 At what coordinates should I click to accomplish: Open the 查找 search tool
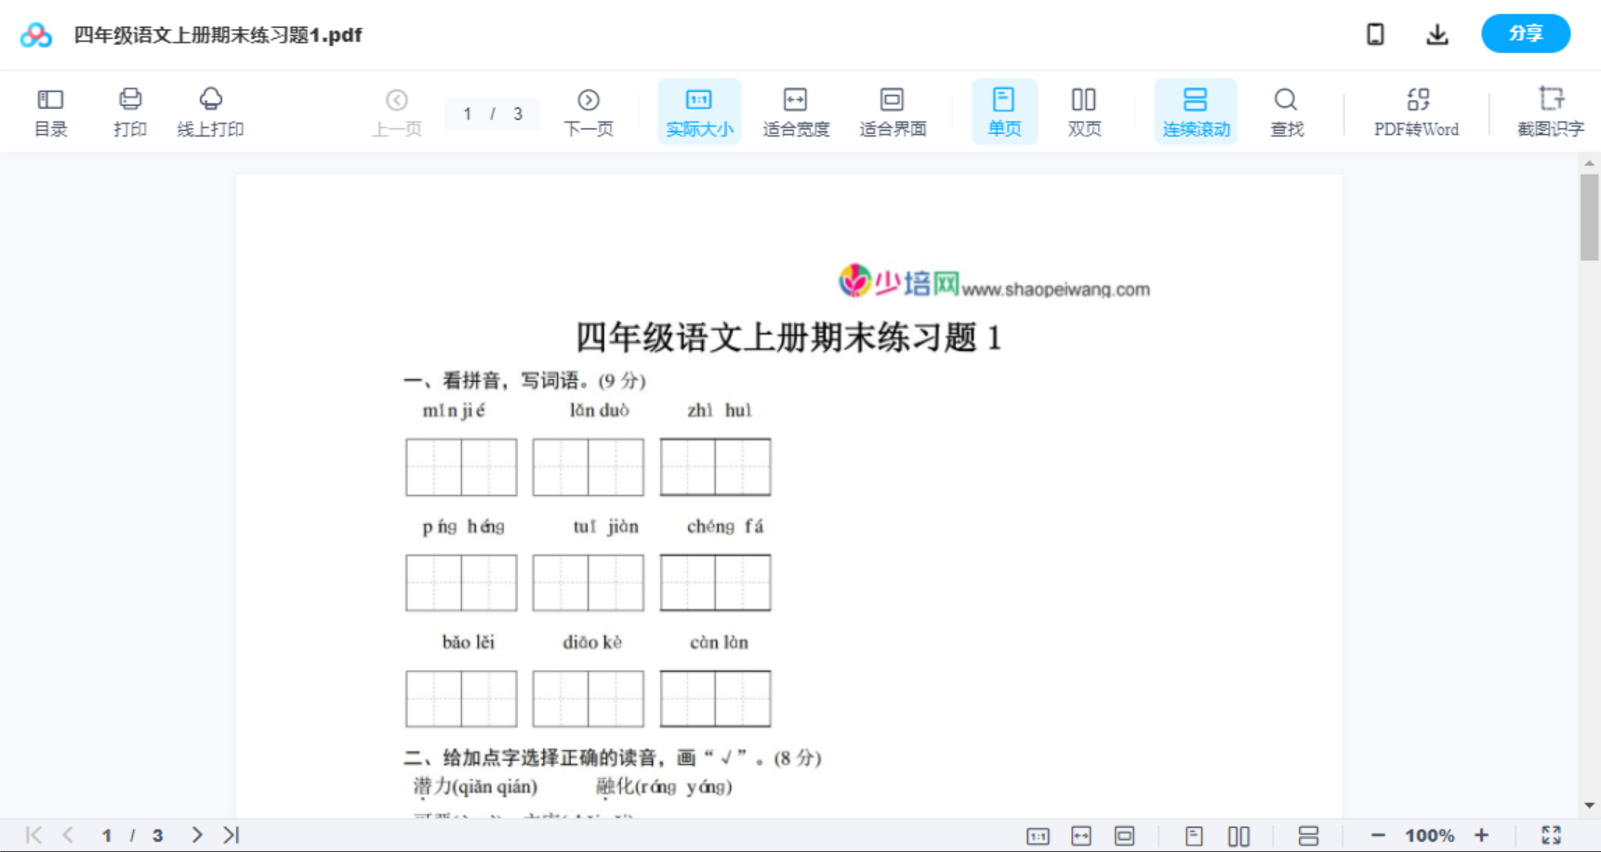click(1286, 111)
